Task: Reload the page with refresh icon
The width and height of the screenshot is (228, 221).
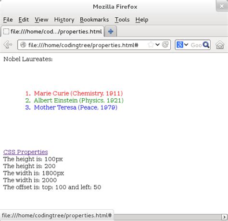Action: (165, 45)
